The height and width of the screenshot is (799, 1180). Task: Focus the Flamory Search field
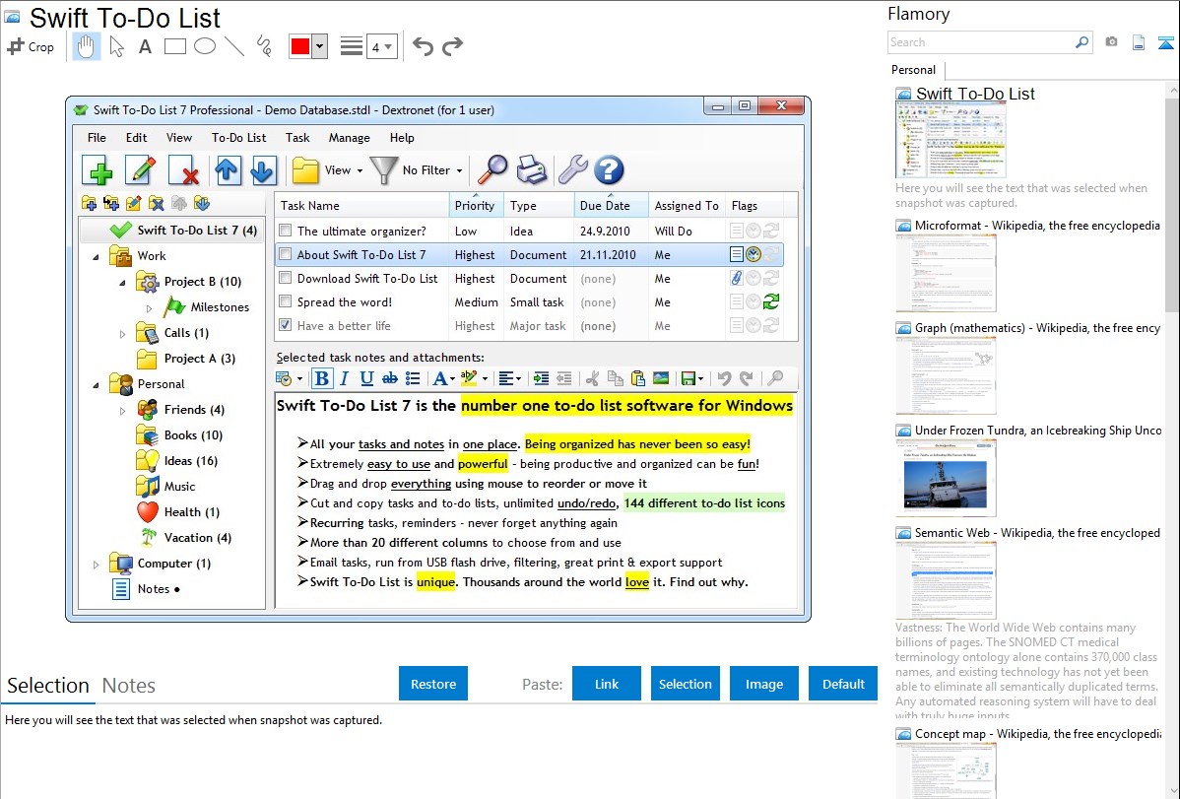[x=981, y=42]
